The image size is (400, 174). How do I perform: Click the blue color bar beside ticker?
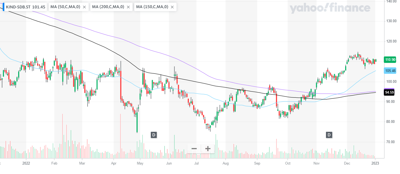tap(3, 7)
